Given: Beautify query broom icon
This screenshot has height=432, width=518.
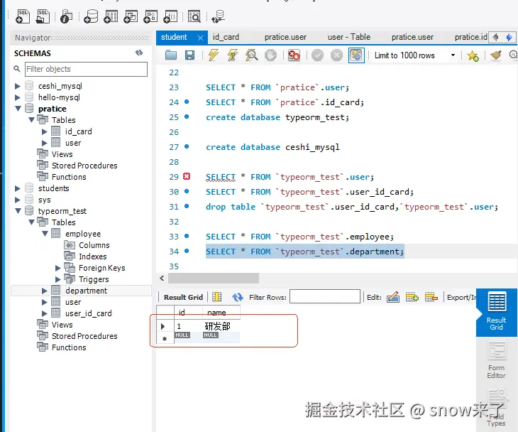Looking at the screenshot, I should coord(495,55).
